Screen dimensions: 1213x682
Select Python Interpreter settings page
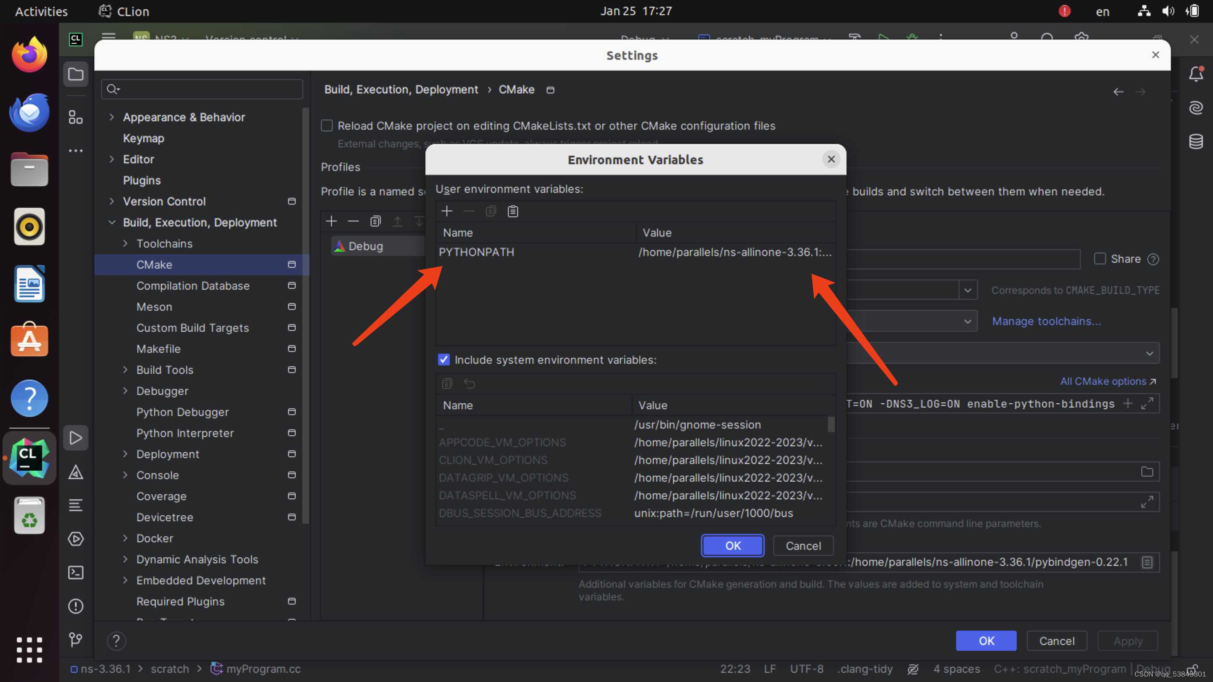click(185, 433)
